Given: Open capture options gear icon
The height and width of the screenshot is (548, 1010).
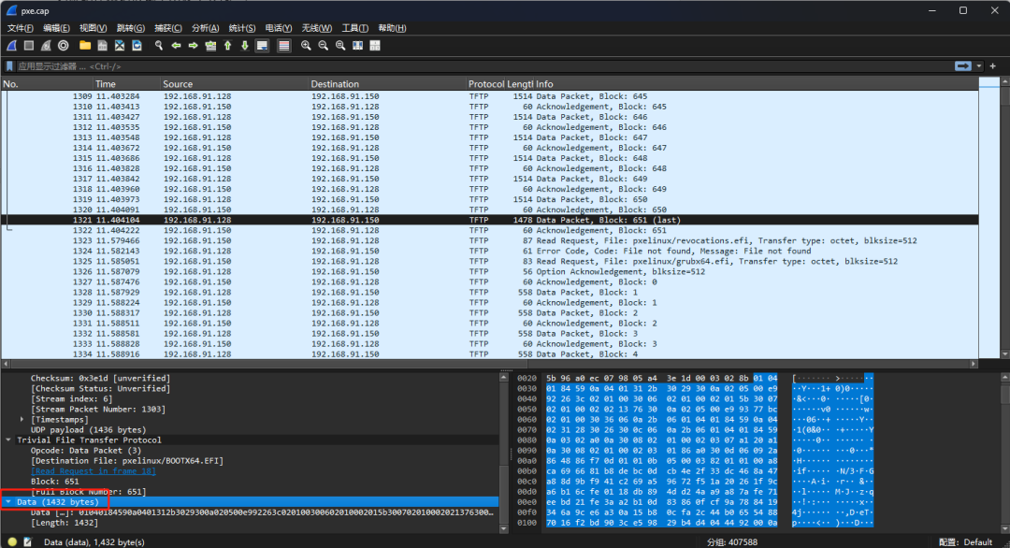Looking at the screenshot, I should point(63,45).
